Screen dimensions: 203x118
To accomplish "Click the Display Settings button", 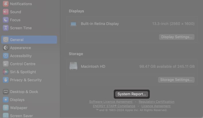I will coord(177,37).
